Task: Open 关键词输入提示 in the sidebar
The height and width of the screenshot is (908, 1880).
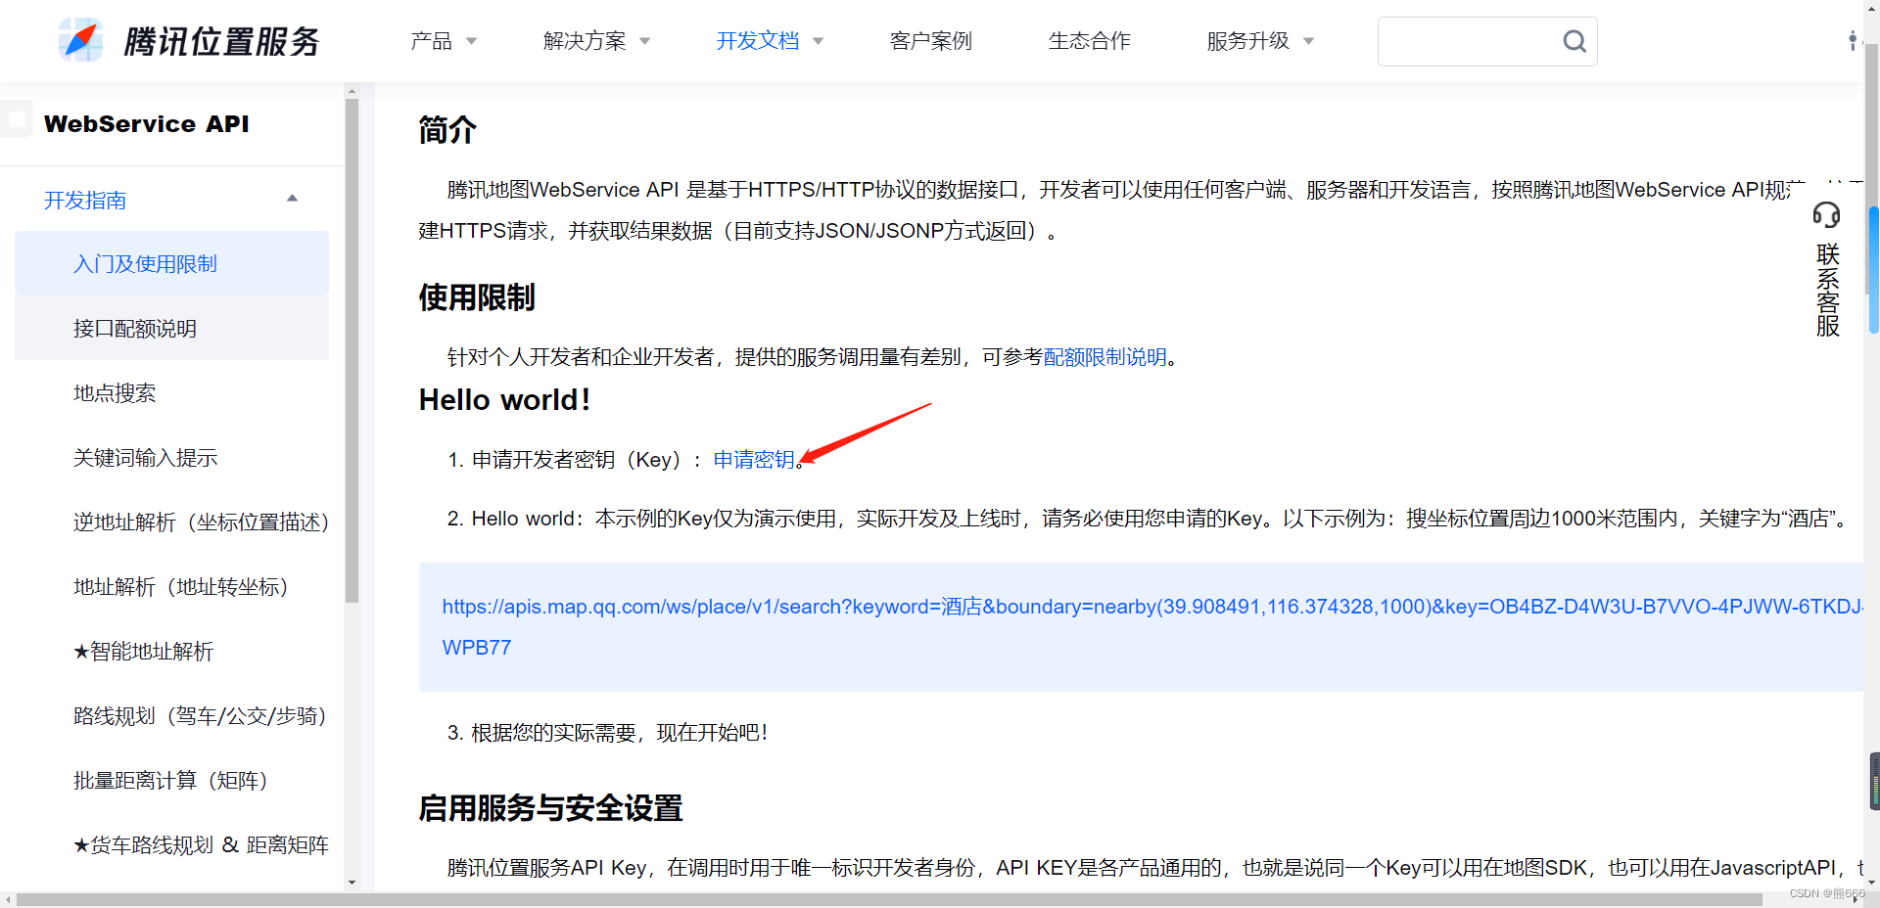Action: pos(145,457)
